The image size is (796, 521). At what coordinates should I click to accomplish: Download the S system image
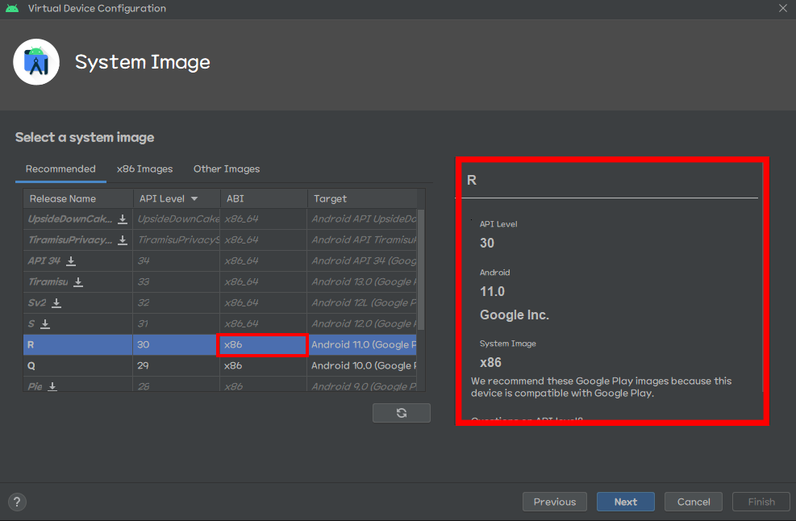45,324
